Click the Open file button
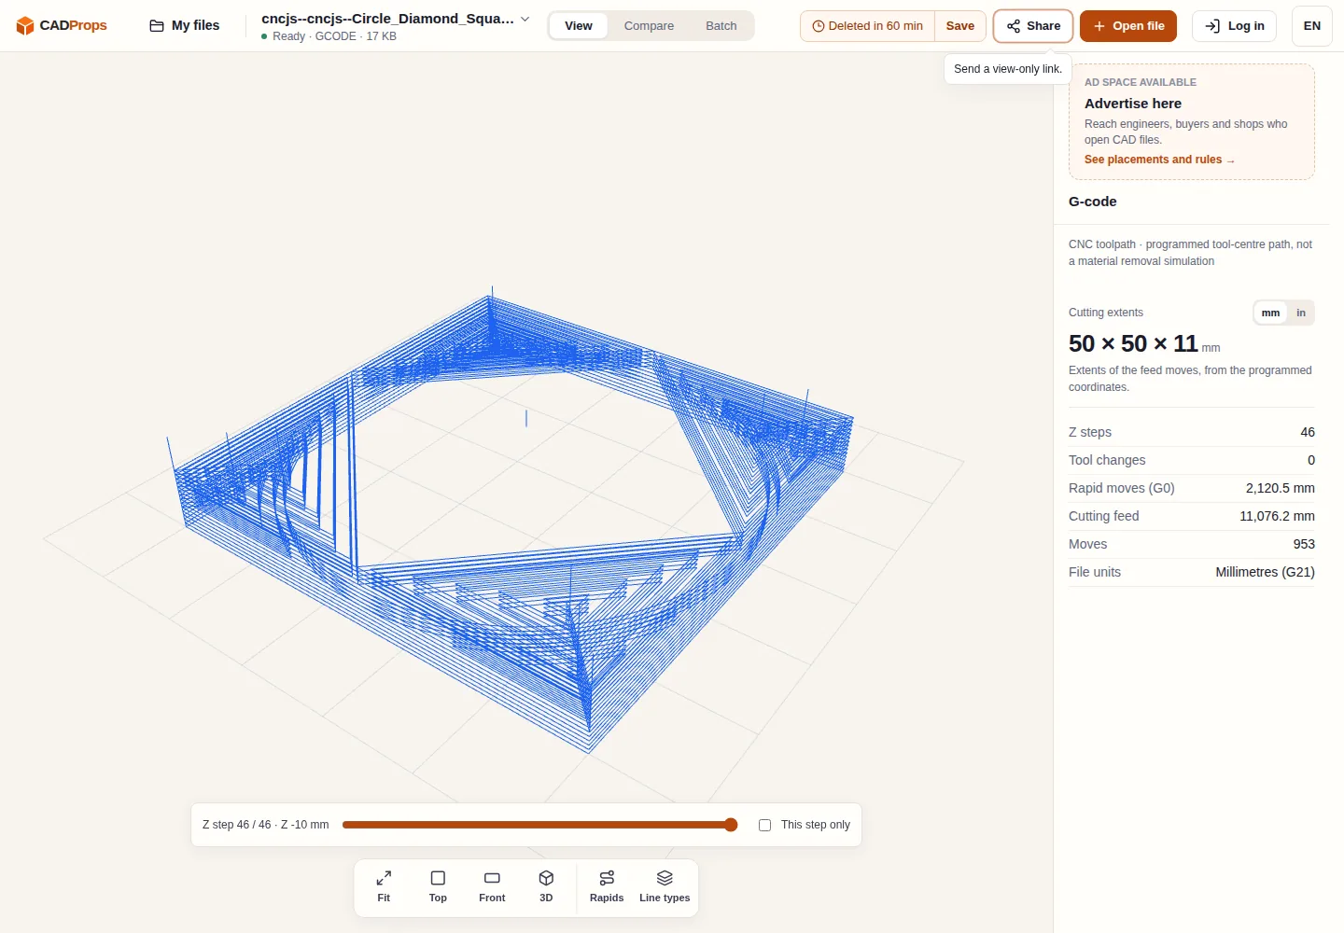 1128,26
